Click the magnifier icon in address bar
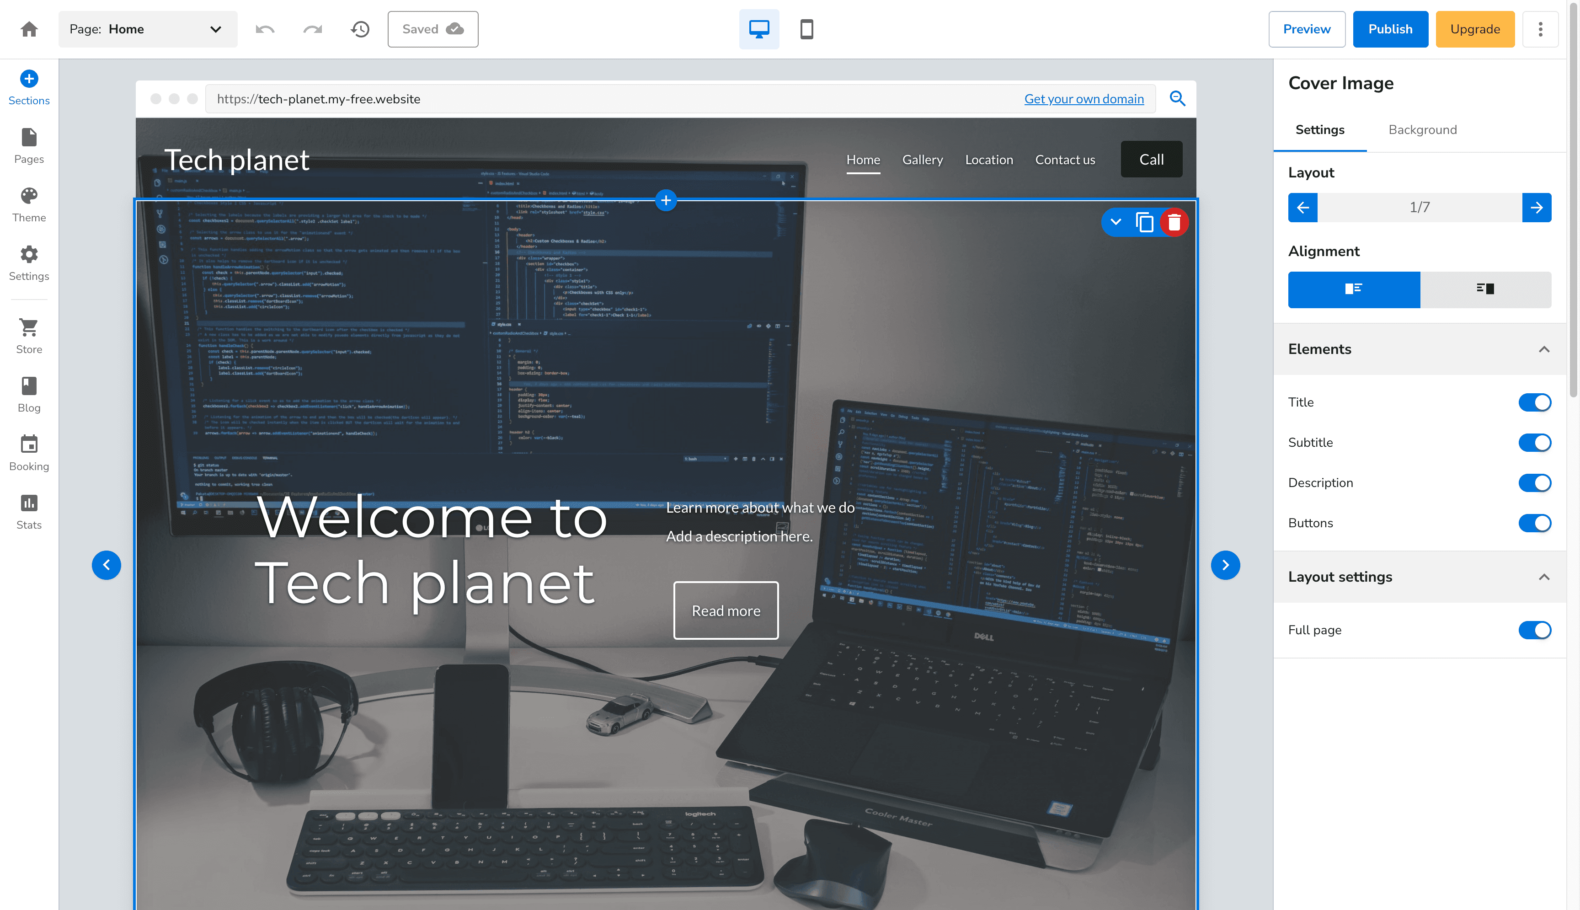This screenshot has width=1580, height=910. point(1177,98)
